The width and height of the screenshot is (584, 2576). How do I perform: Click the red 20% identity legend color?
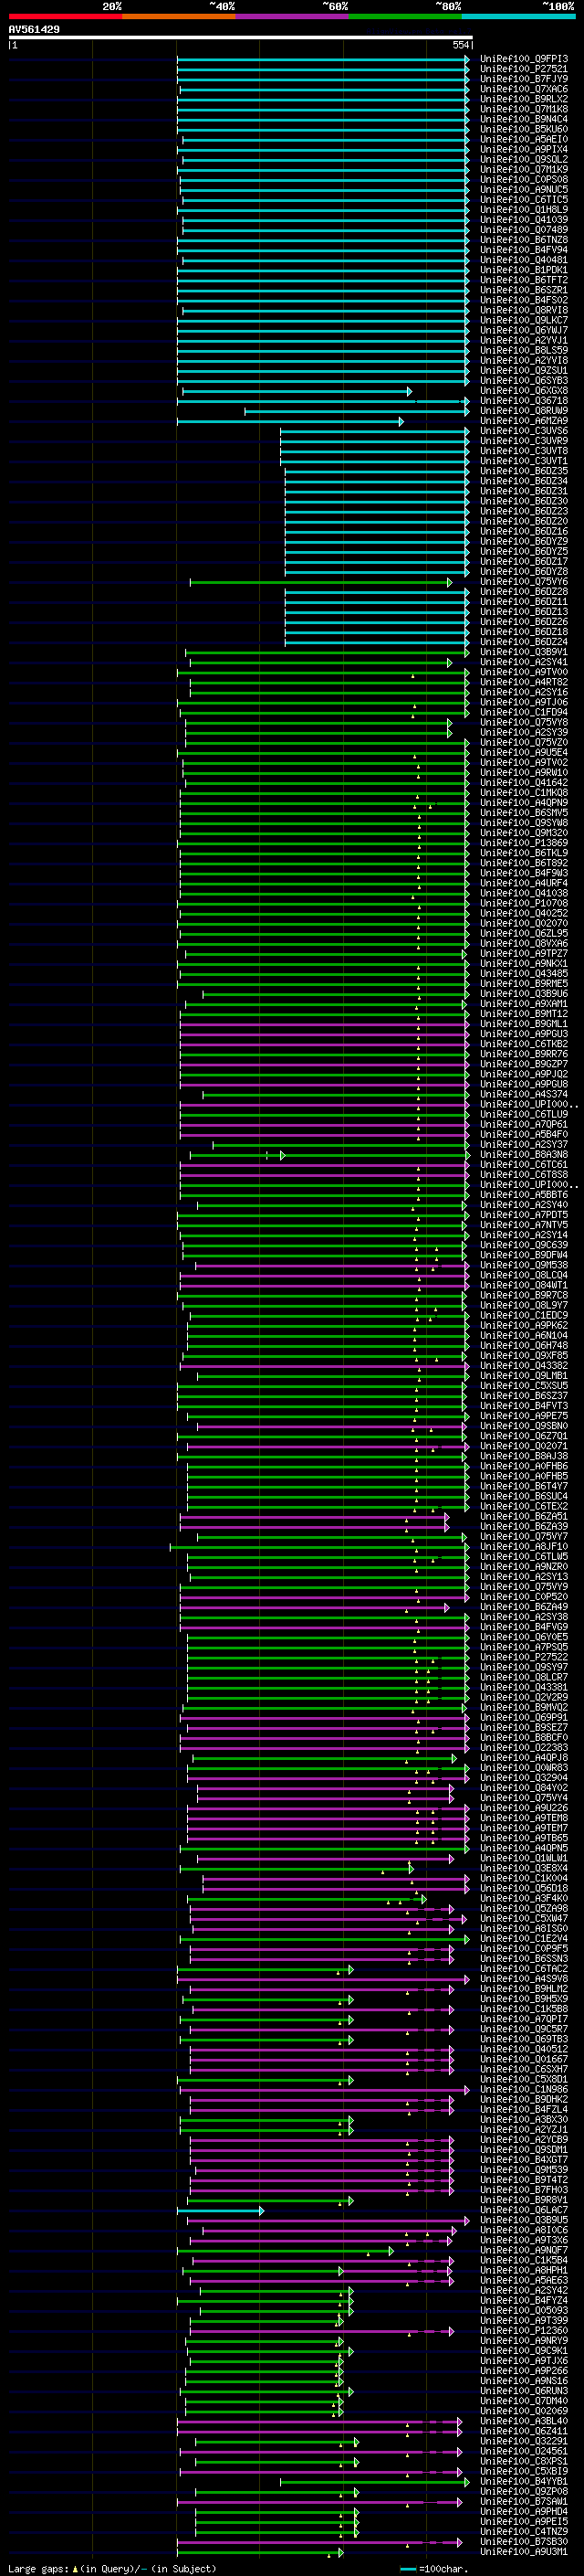click(65, 16)
